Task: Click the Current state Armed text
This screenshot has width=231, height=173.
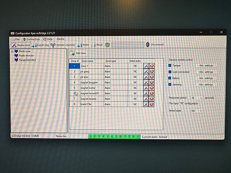Action: [x=154, y=137]
